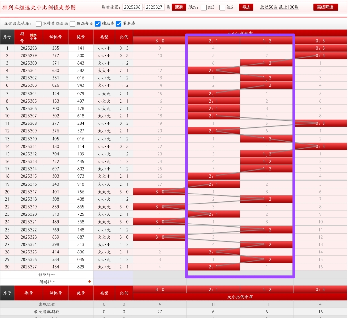Tick the 组6 checkbox
The height and width of the screenshot is (318, 348).
(x=222, y=7)
